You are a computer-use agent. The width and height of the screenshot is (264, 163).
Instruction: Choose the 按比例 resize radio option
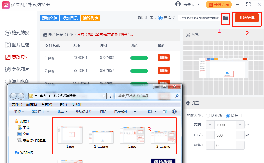[208, 116]
